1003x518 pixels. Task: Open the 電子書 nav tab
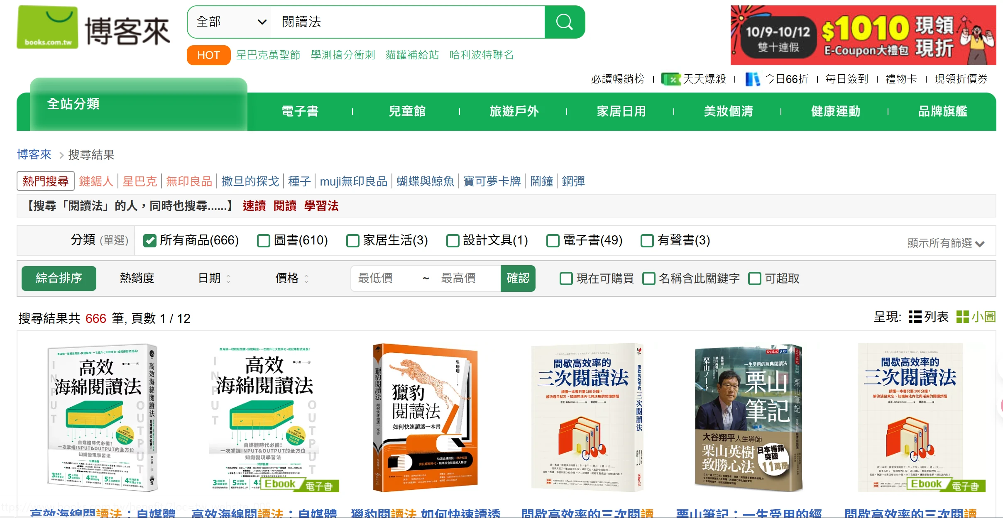tap(300, 111)
